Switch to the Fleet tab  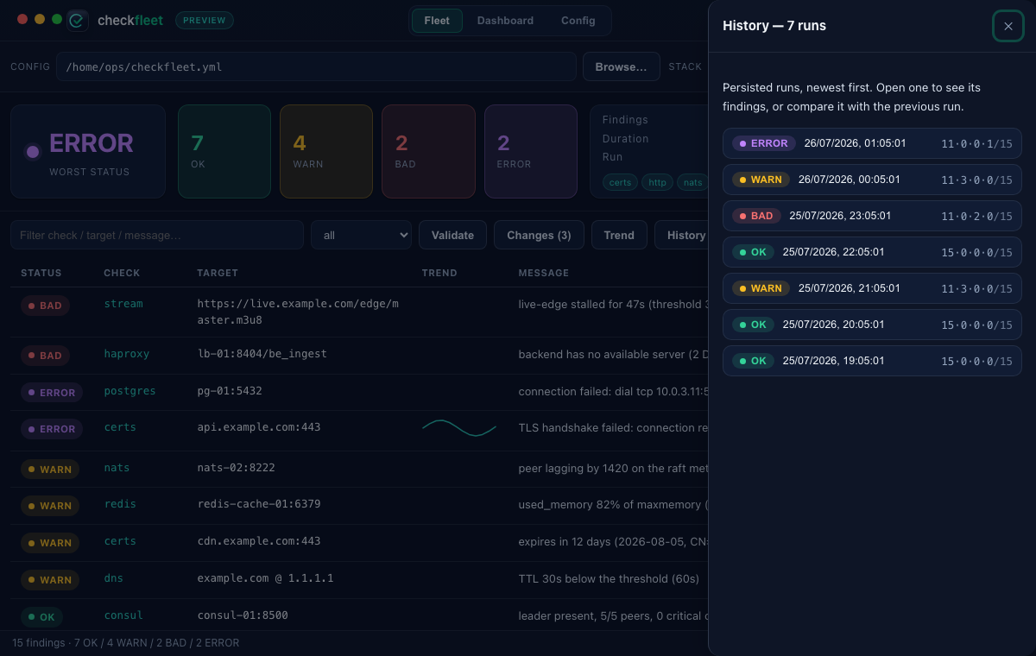(x=437, y=21)
